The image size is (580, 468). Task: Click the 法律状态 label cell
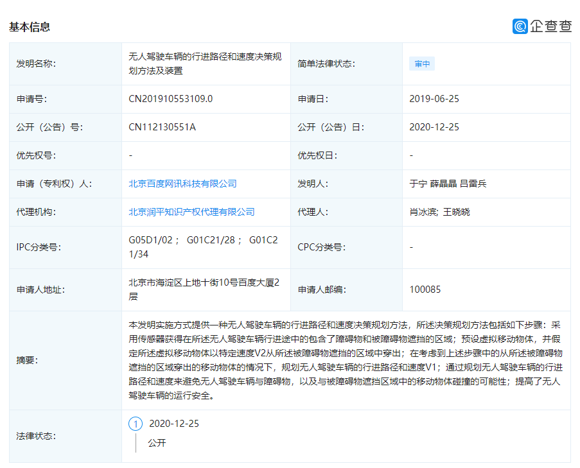66,436
